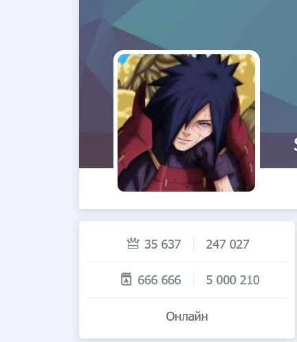Image resolution: width=297 pixels, height=342 pixels.
Task: Click the dark purple polygon of the cover
Action: [x=95, y=115]
